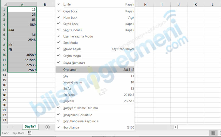
Task: Click select-all corner of the worksheet
Action: tap(4, 4)
